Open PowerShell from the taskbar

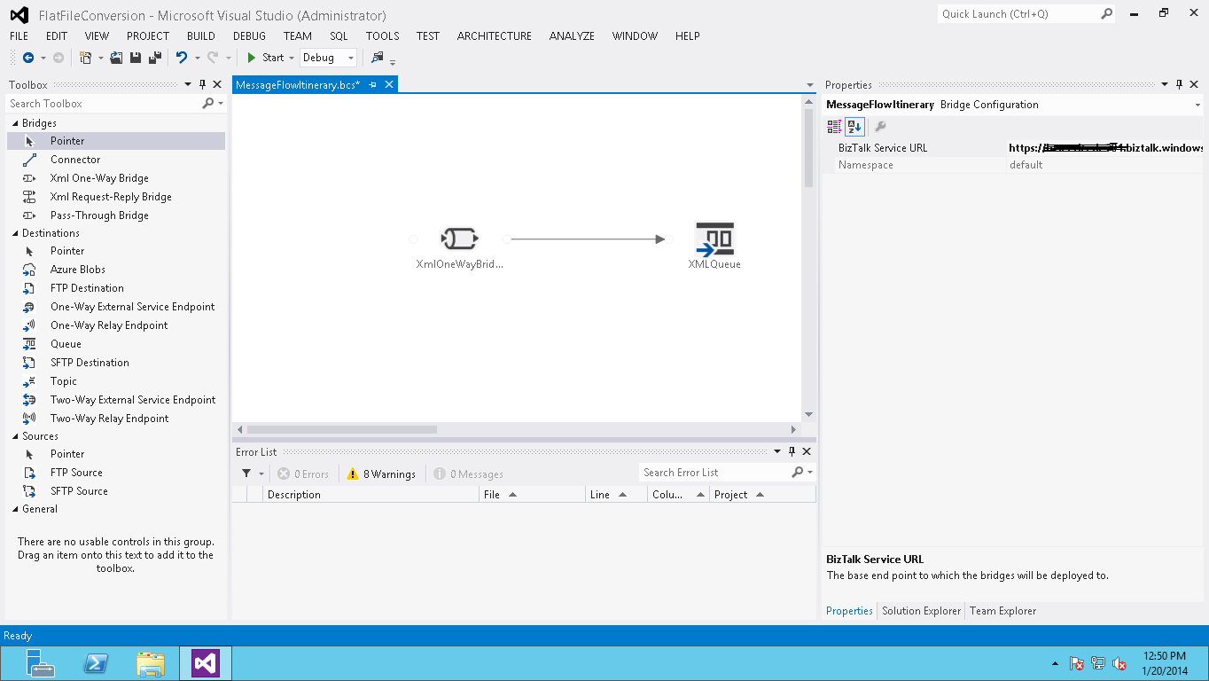click(96, 663)
